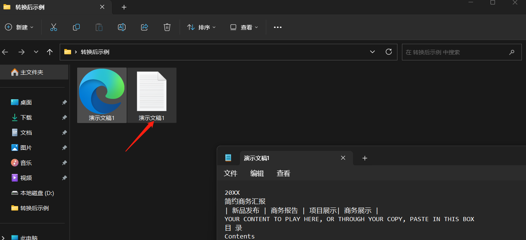Click the paste icon in toolbar
This screenshot has width=526, height=240.
[99, 27]
